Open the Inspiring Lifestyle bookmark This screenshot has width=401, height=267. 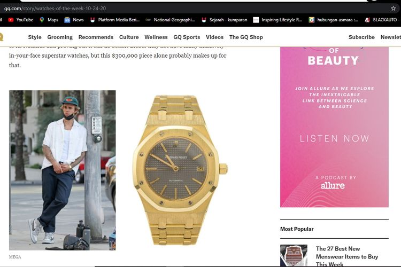(277, 20)
